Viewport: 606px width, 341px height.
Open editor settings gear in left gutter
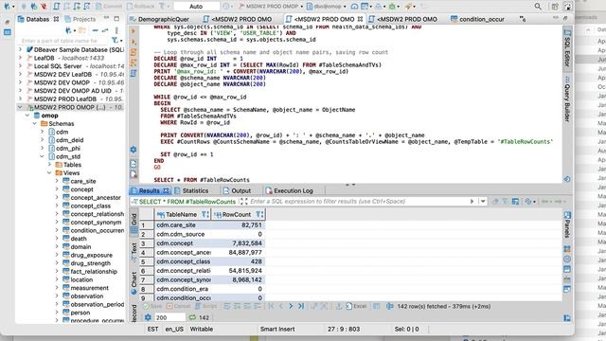coord(134,150)
